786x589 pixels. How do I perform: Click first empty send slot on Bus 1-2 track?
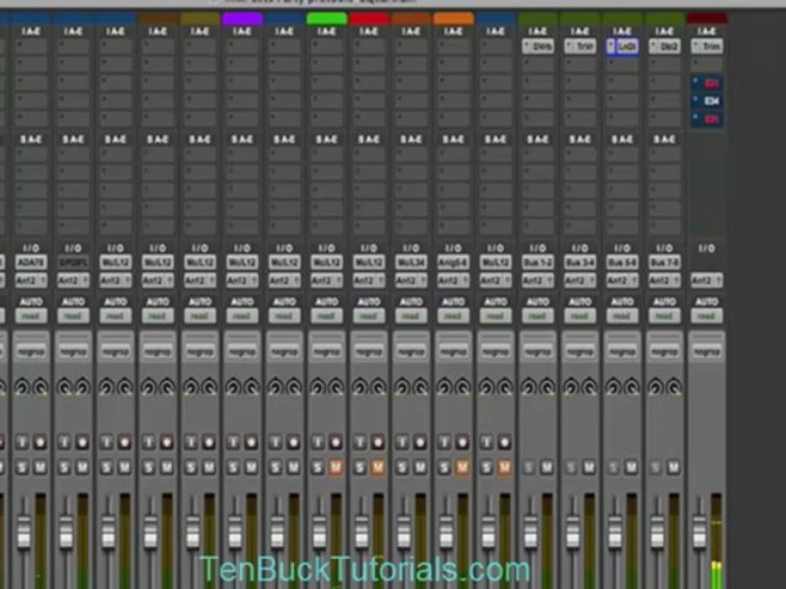537,155
